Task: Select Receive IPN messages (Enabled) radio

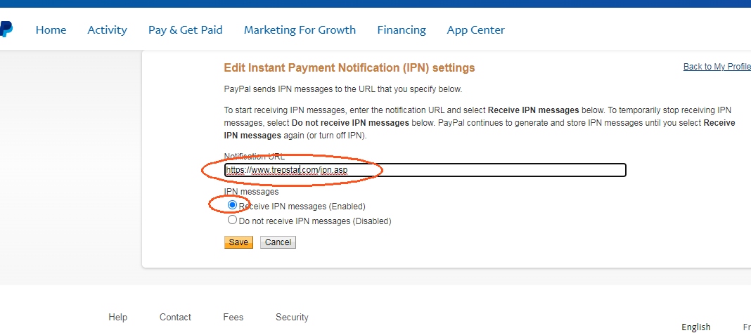Action: [232, 205]
